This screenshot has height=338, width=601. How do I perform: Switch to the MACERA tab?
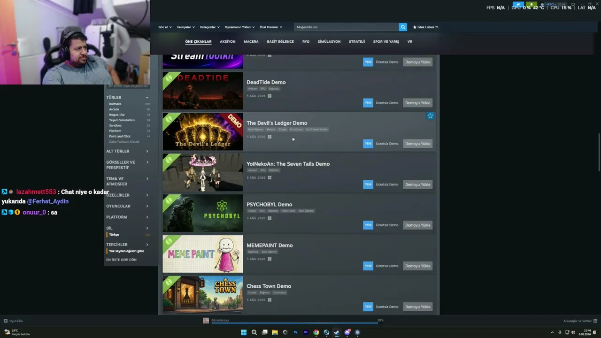pos(251,42)
